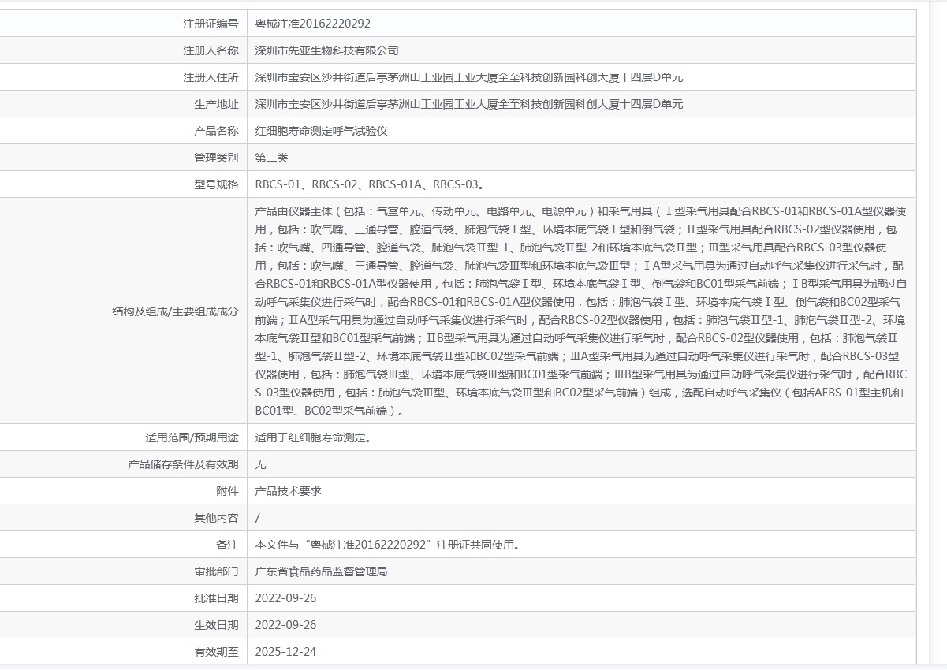Click the 结构及组成/主要组成成分 label
The height and width of the screenshot is (670, 947).
[175, 311]
